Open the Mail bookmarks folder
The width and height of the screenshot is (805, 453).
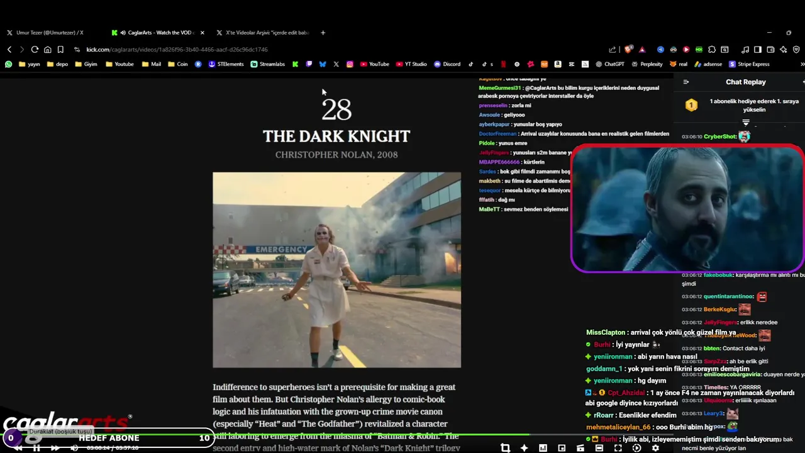(x=152, y=64)
